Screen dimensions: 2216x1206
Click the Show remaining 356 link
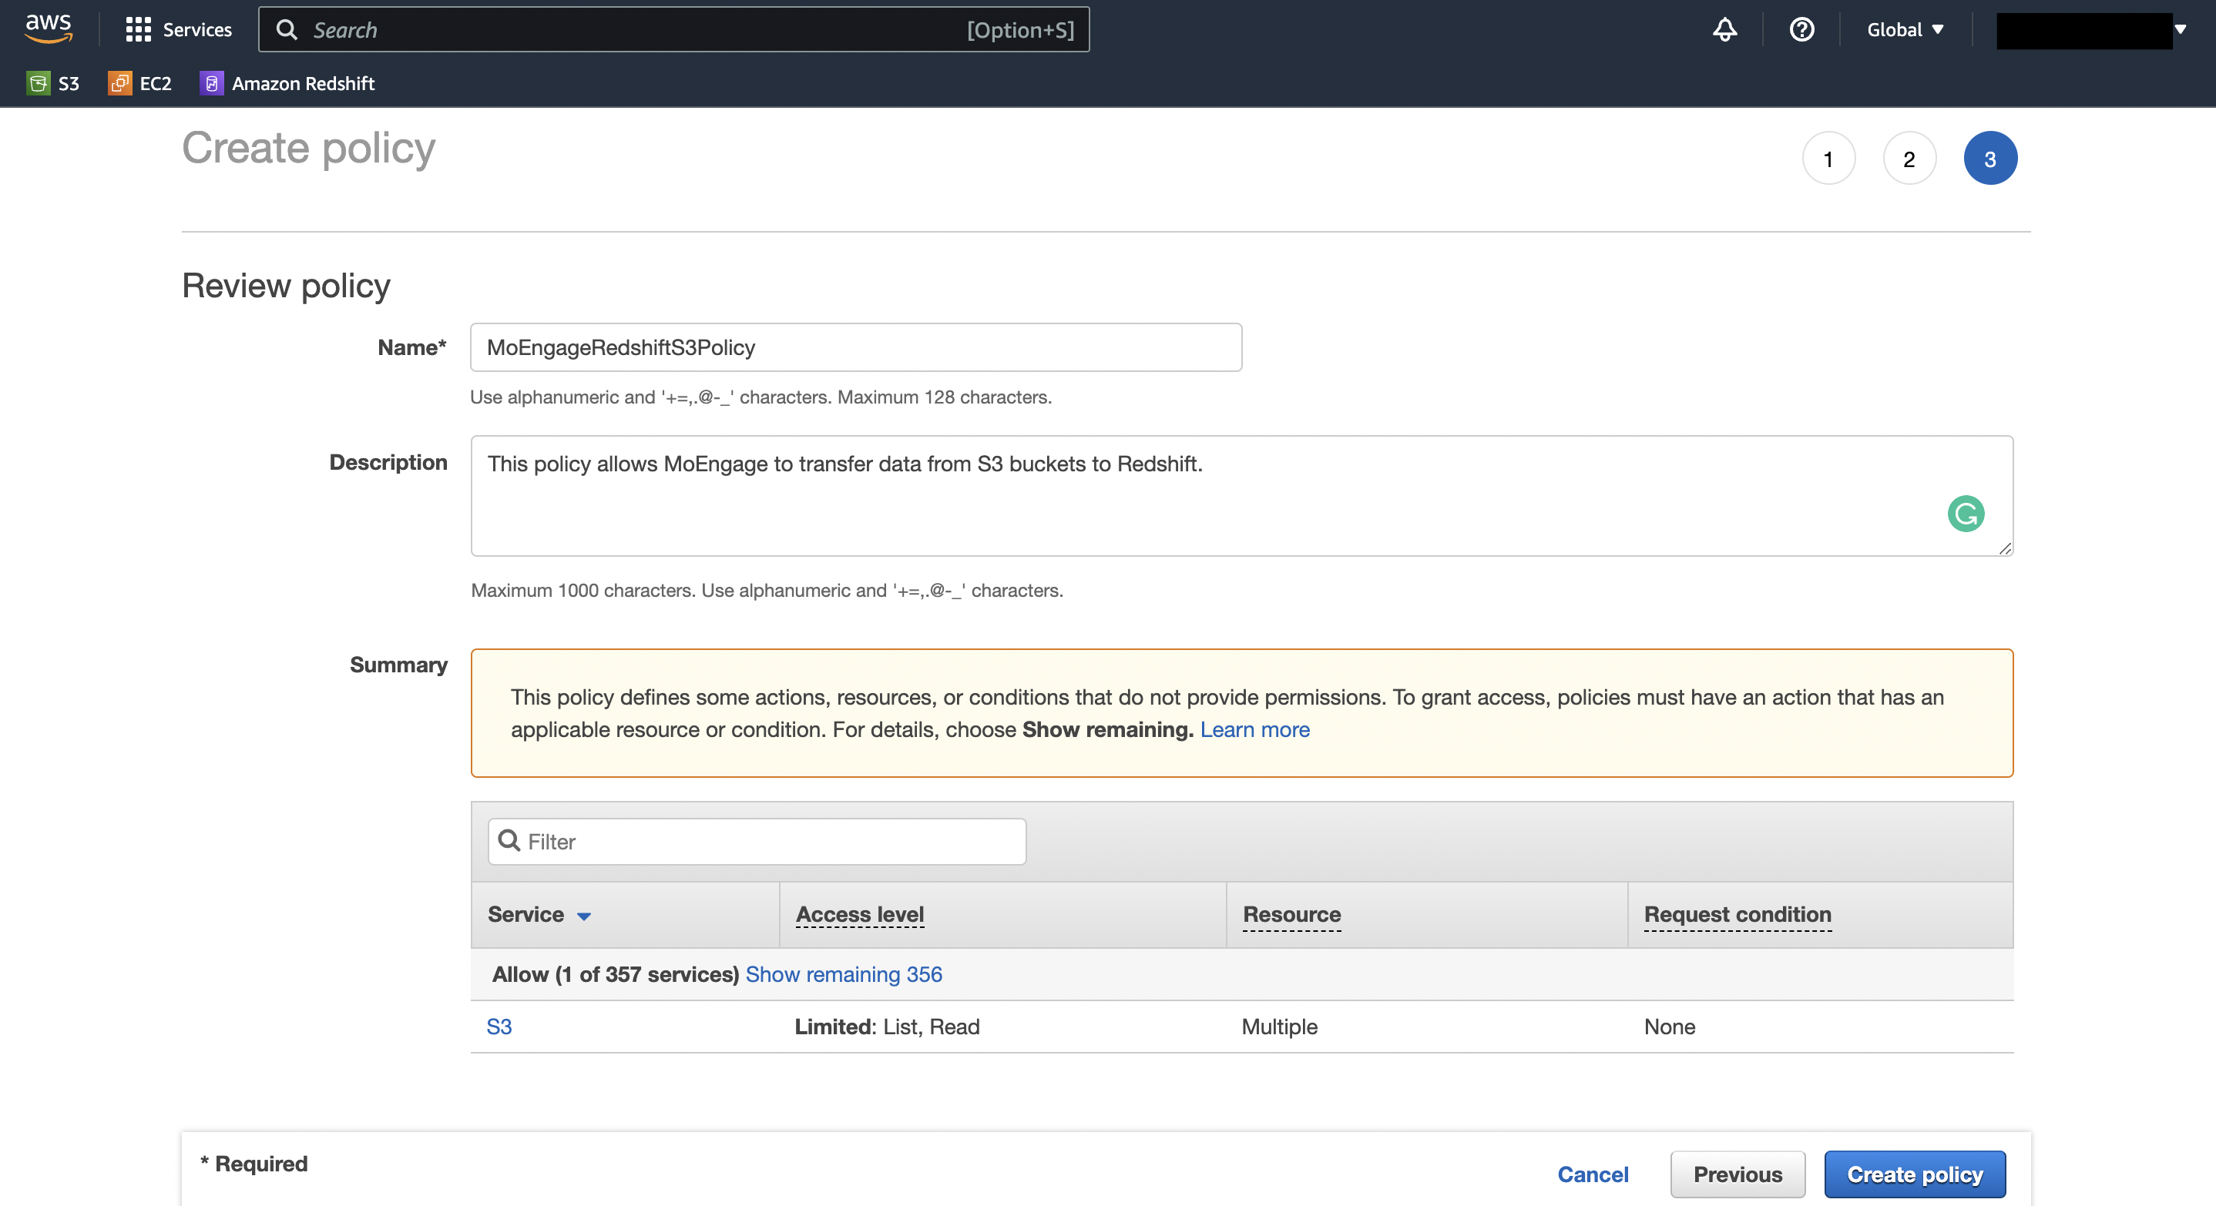tap(843, 974)
